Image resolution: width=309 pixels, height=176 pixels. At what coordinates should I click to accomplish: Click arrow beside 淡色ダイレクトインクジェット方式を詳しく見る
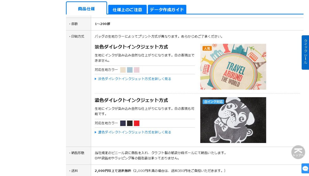96,79
